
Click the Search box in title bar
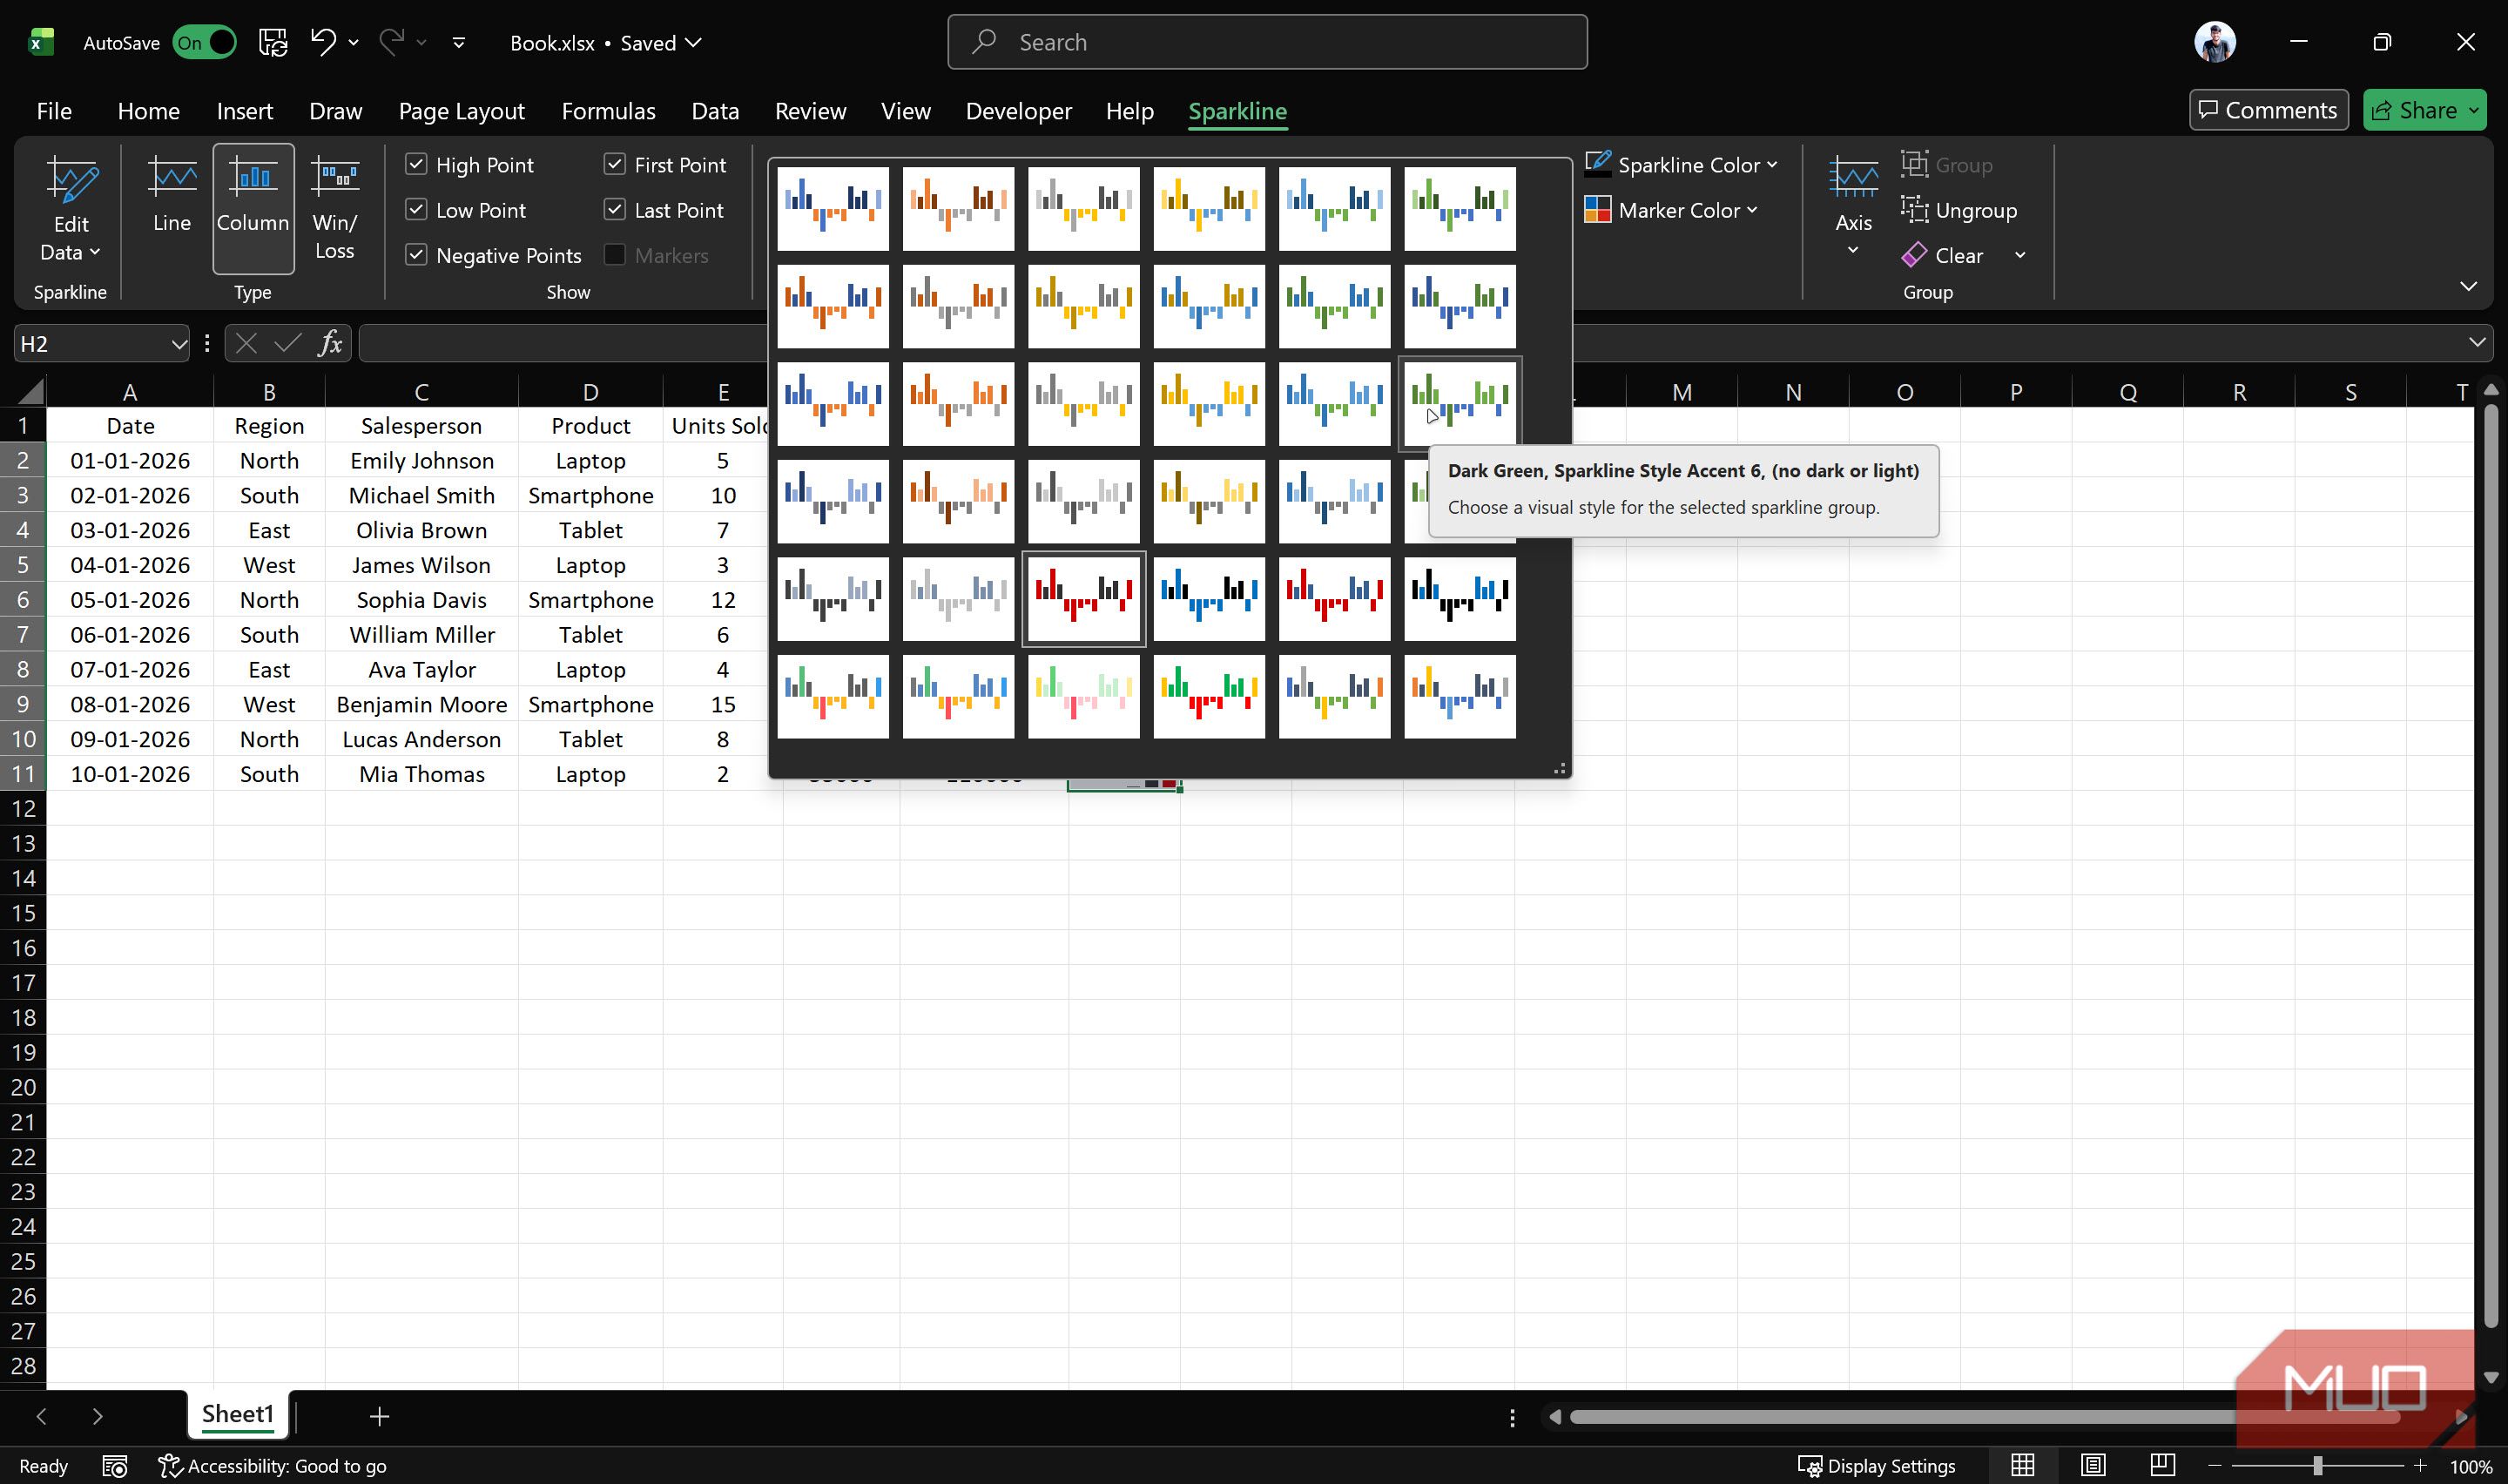[x=1266, y=42]
